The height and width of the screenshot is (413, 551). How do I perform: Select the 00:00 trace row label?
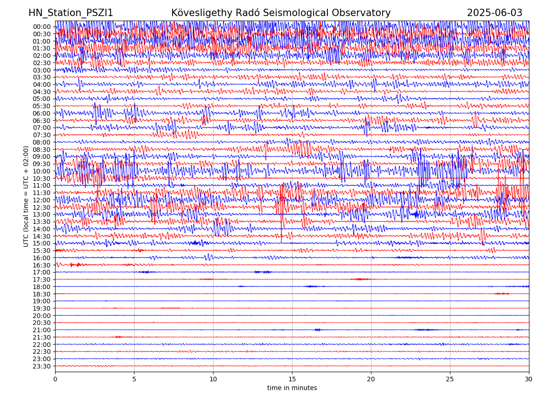click(x=41, y=27)
